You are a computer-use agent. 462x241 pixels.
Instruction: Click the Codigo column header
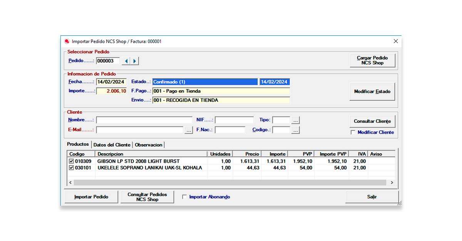click(x=81, y=154)
